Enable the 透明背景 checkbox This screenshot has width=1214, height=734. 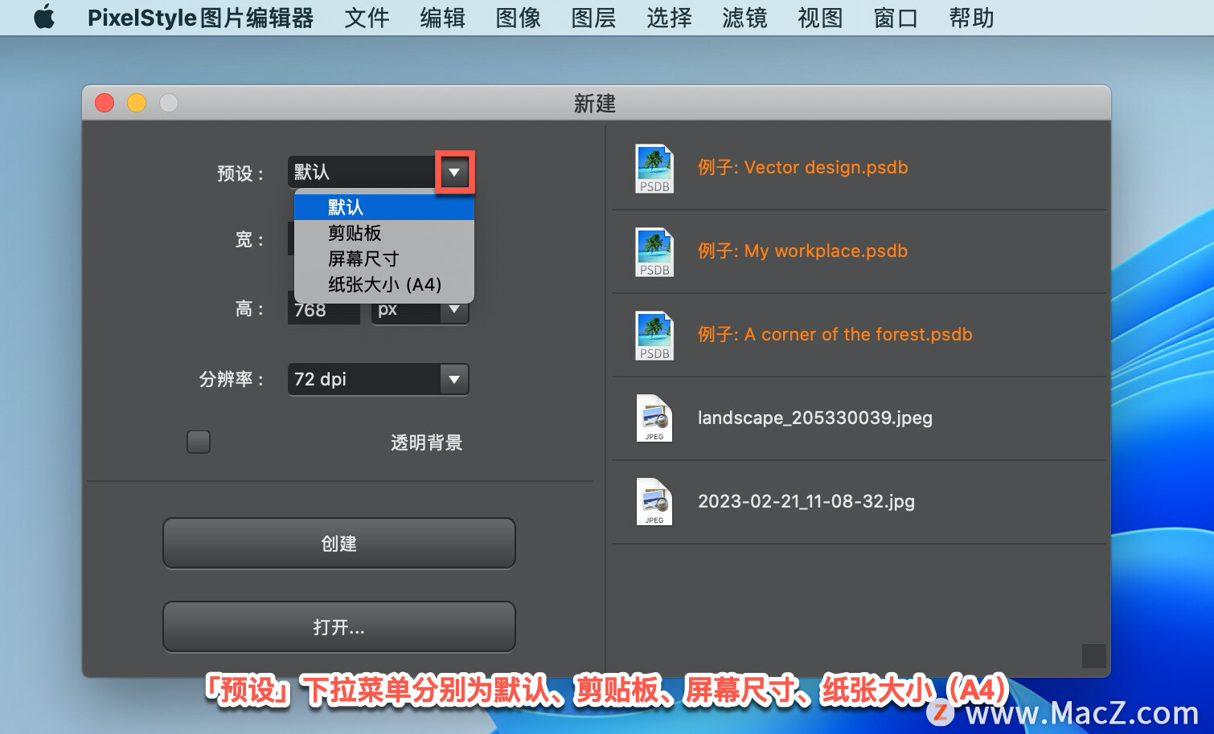(x=199, y=442)
